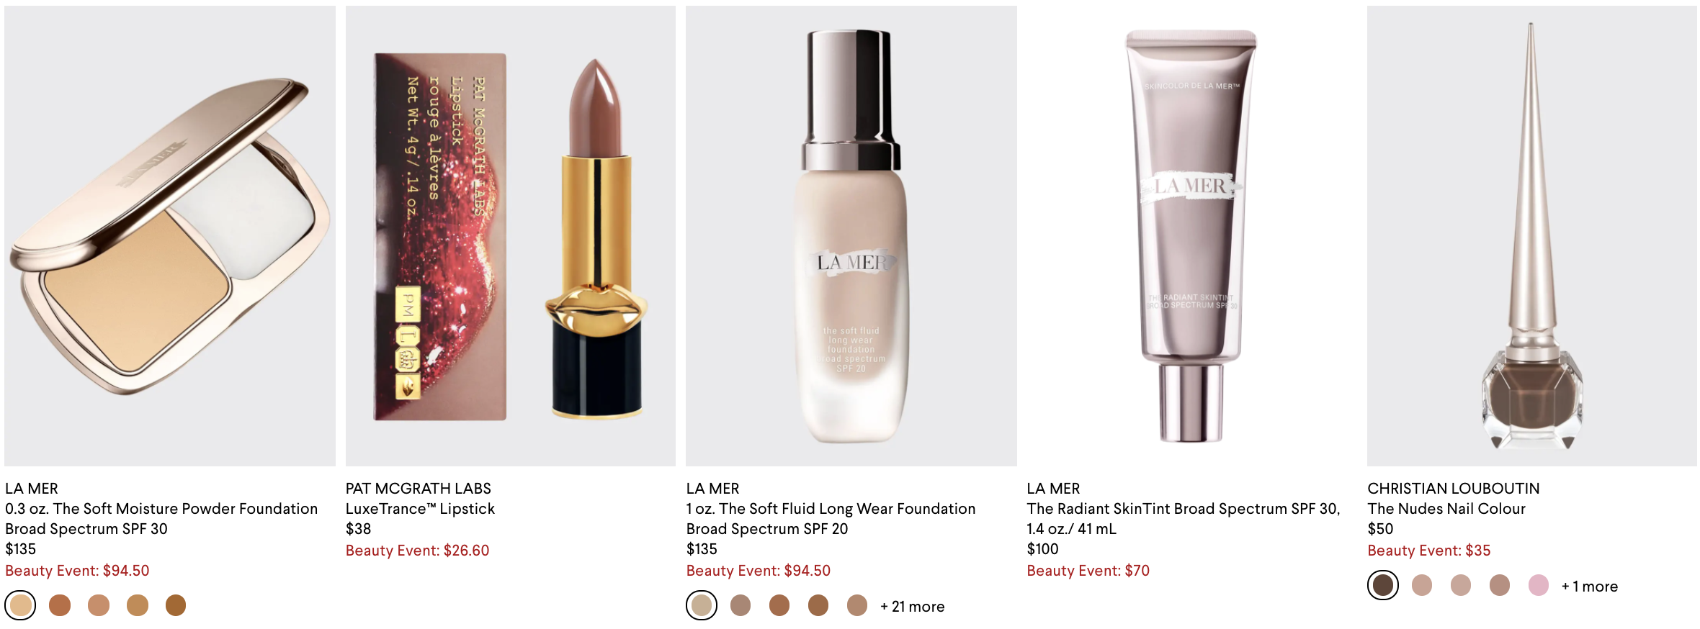The image size is (1700, 629).
Task: Open The Nudes Nail Colour link
Action: click(x=1446, y=509)
